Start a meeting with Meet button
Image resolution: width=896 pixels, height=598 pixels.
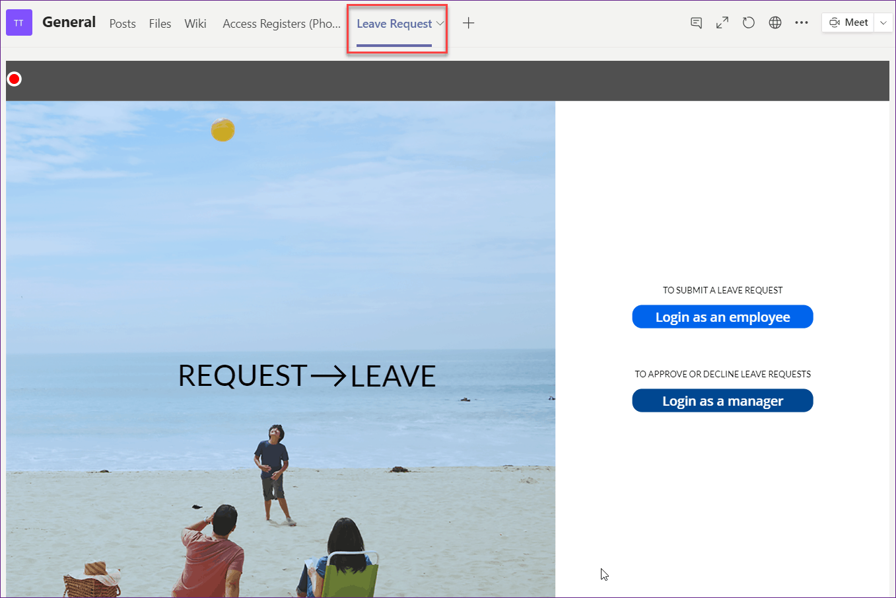click(x=849, y=23)
